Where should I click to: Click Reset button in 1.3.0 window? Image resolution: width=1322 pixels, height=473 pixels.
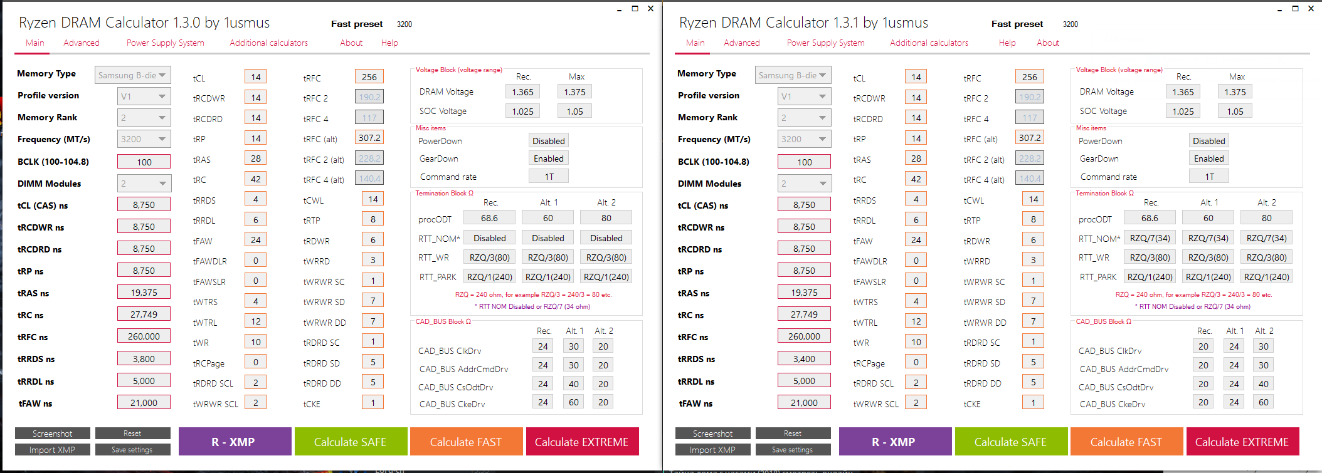click(x=132, y=434)
